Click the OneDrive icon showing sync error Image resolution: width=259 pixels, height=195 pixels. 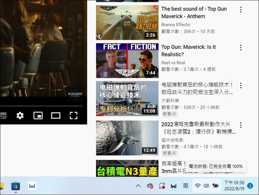pos(150,186)
